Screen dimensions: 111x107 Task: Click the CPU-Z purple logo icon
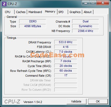pyautogui.click(x=4, y=4)
